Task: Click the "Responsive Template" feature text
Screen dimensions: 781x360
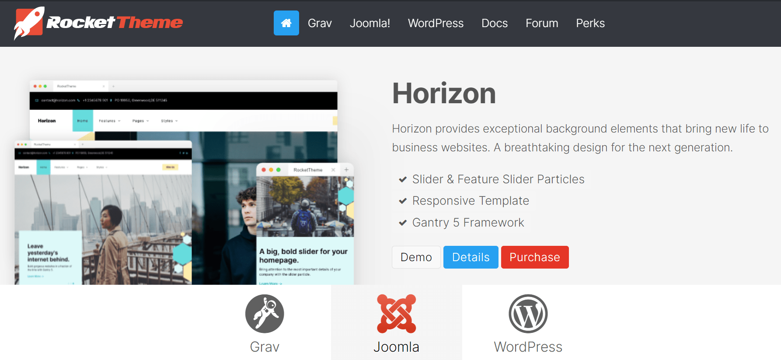Action: [x=471, y=201]
